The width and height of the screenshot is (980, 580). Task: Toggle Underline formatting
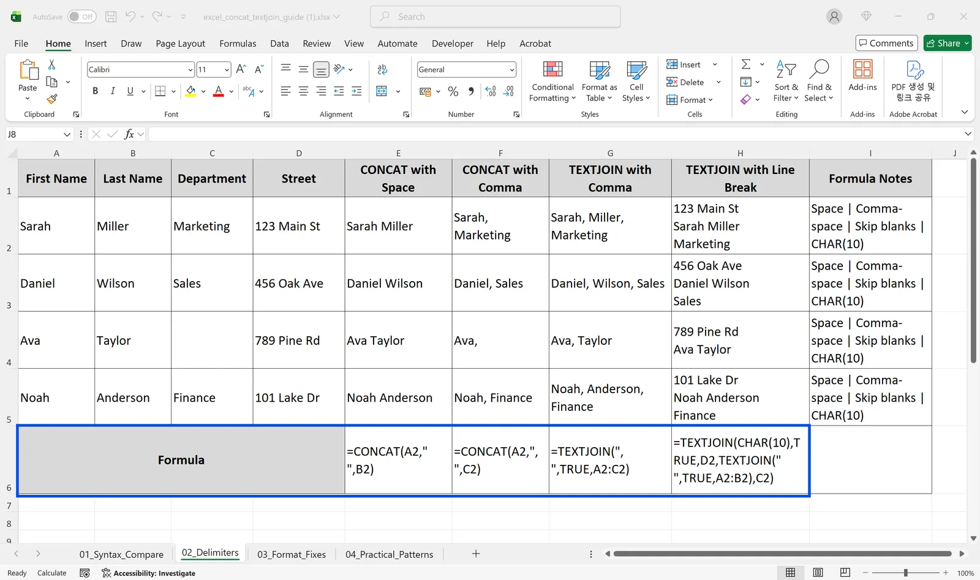coord(130,91)
